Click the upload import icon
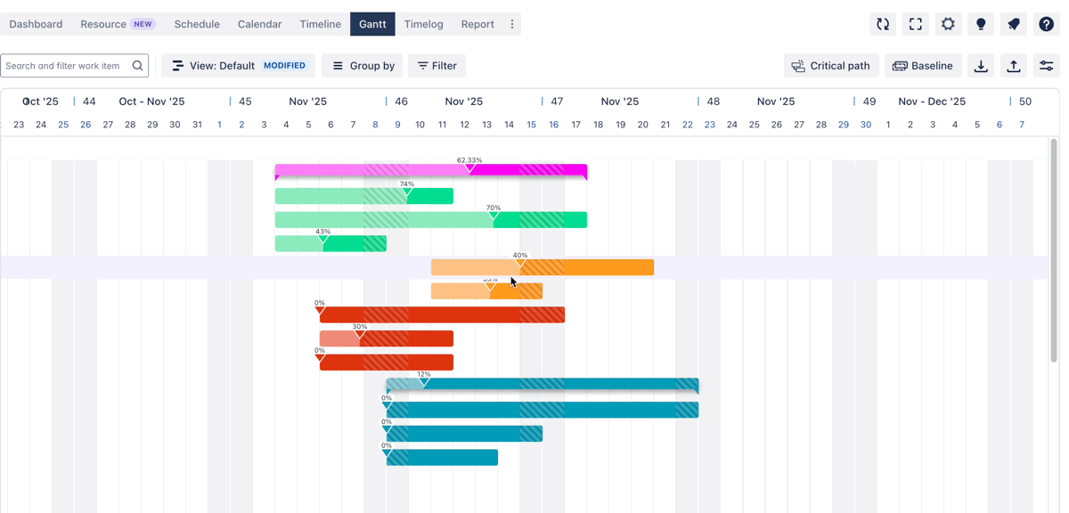Image resolution: width=1069 pixels, height=513 pixels. click(x=1014, y=66)
